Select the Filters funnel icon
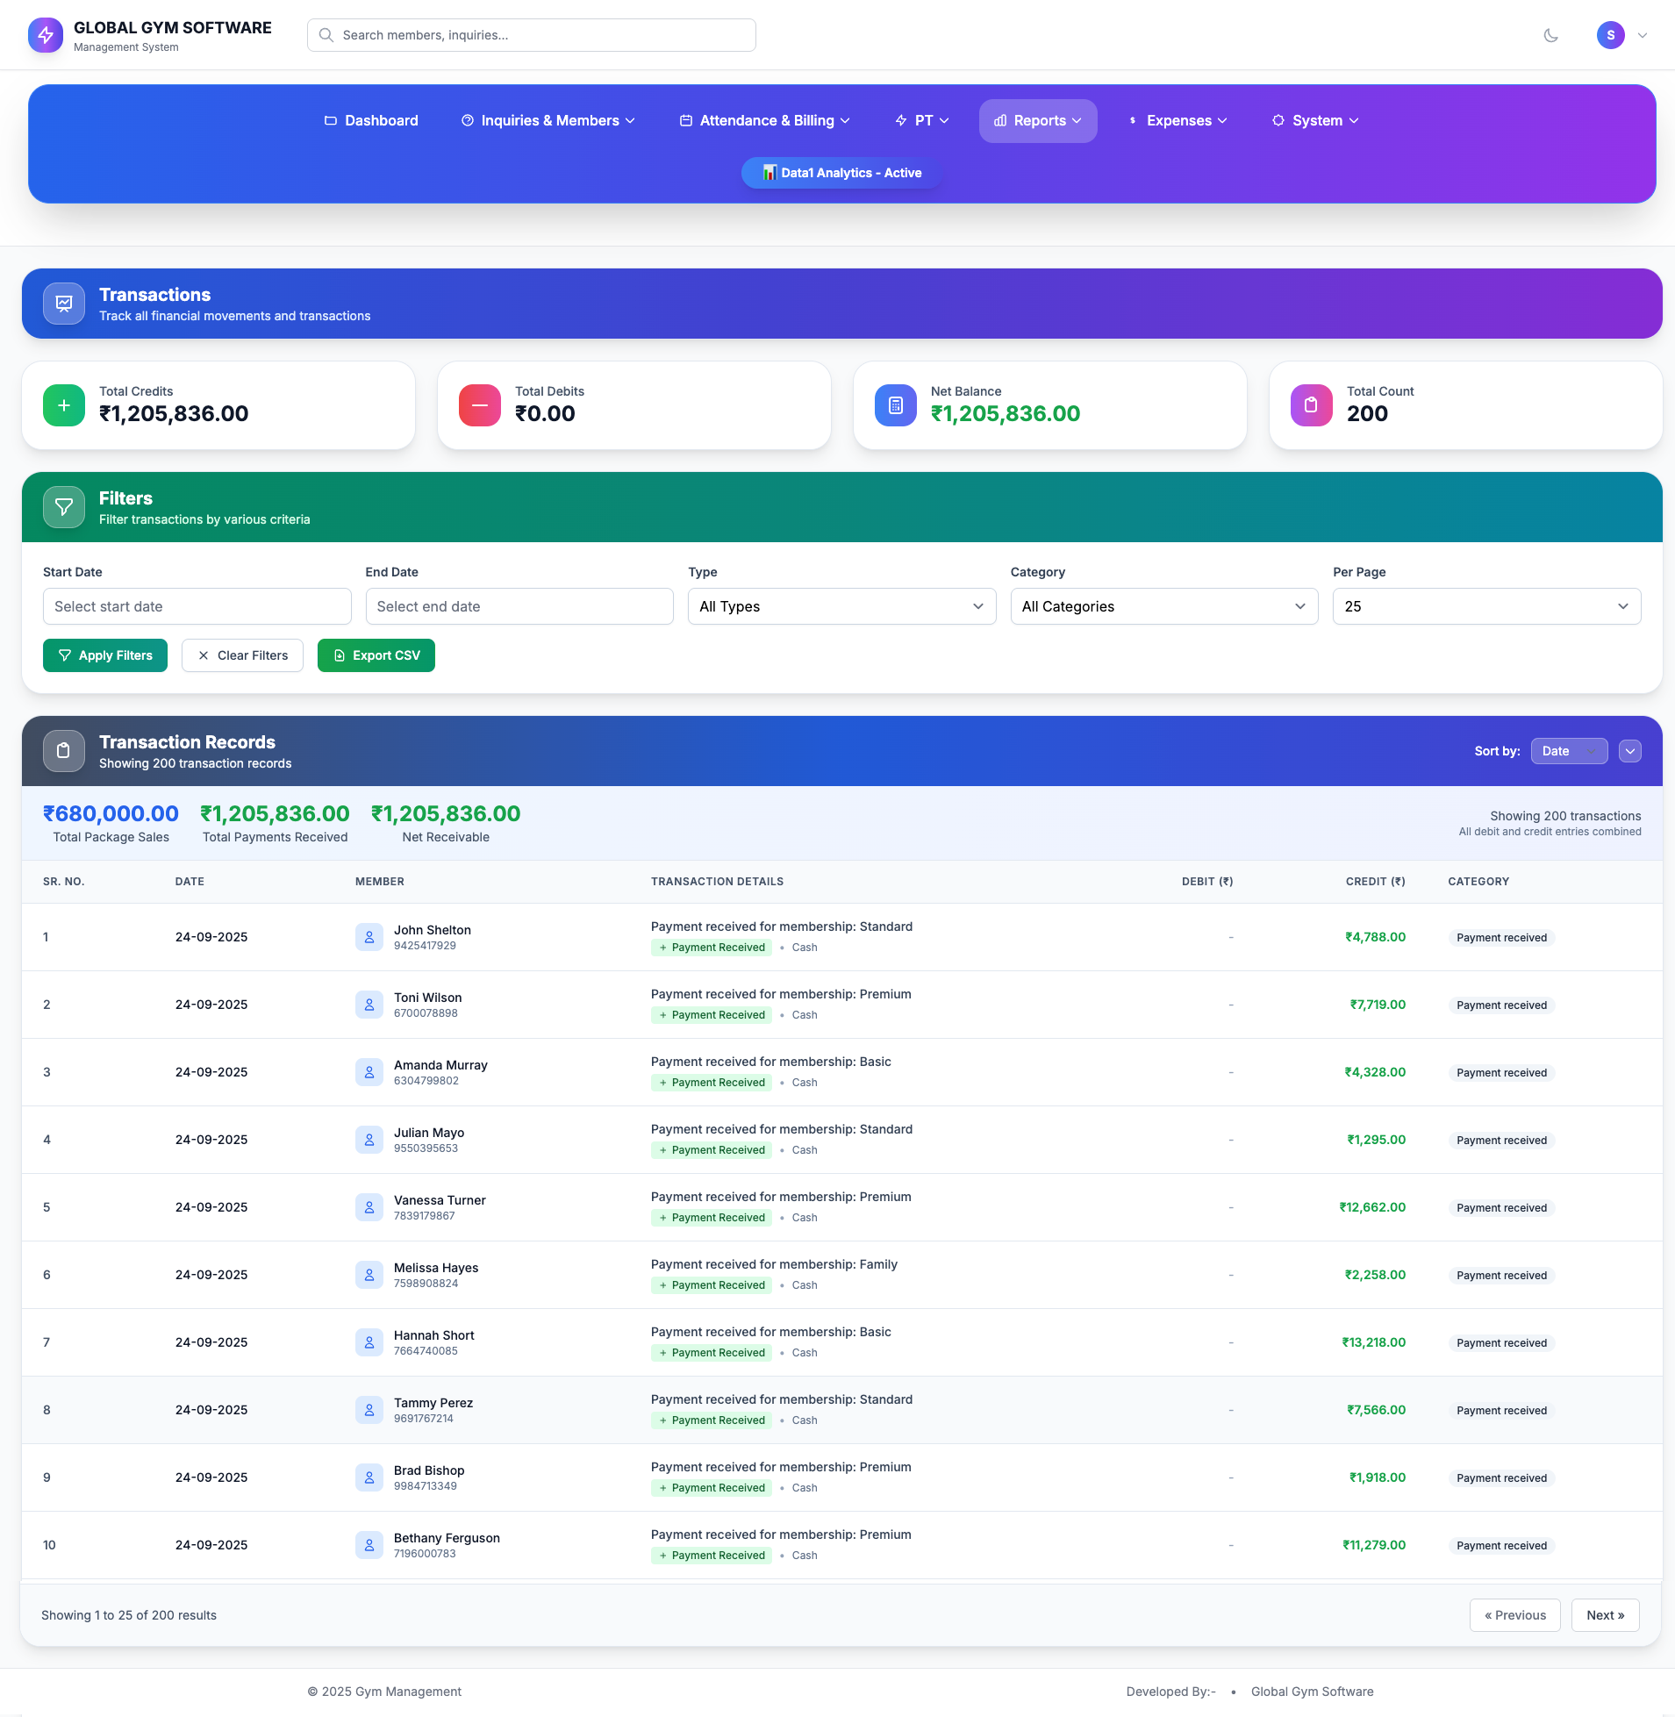This screenshot has width=1675, height=1717. (x=63, y=506)
